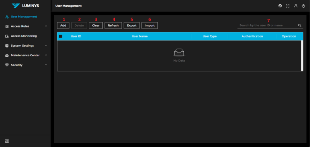Click the Export button
The image size is (310, 147).
[132, 25]
